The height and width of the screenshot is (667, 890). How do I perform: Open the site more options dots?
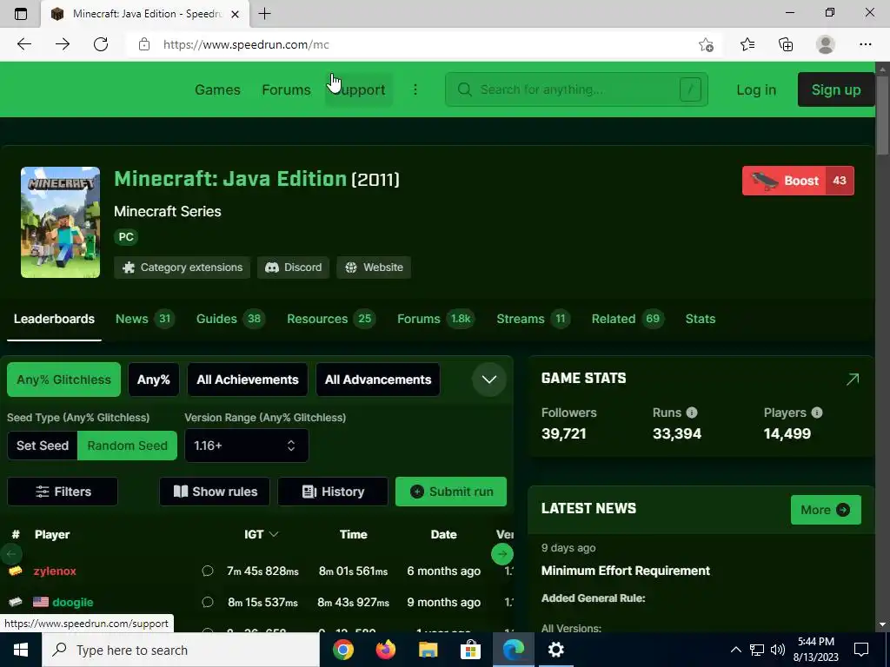(415, 89)
